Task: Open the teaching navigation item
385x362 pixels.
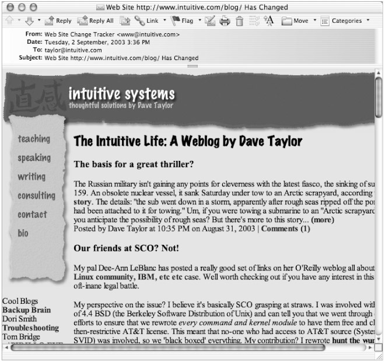Action: (x=34, y=139)
